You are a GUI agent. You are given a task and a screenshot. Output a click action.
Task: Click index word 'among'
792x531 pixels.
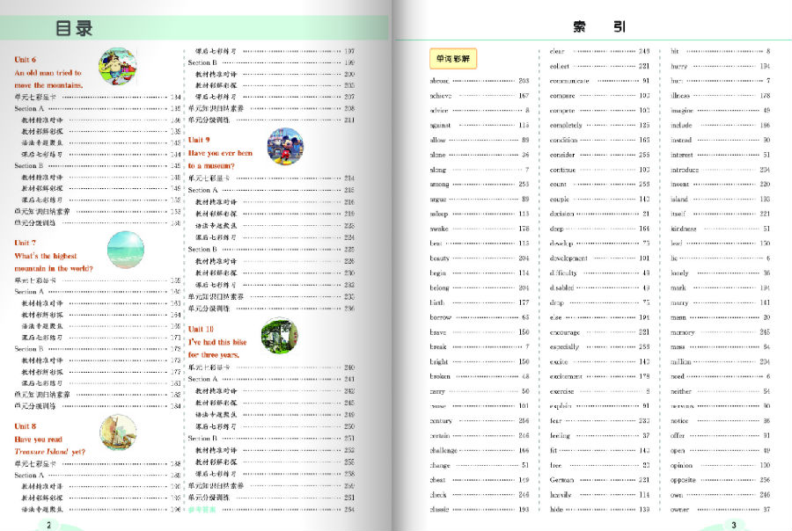click(439, 185)
